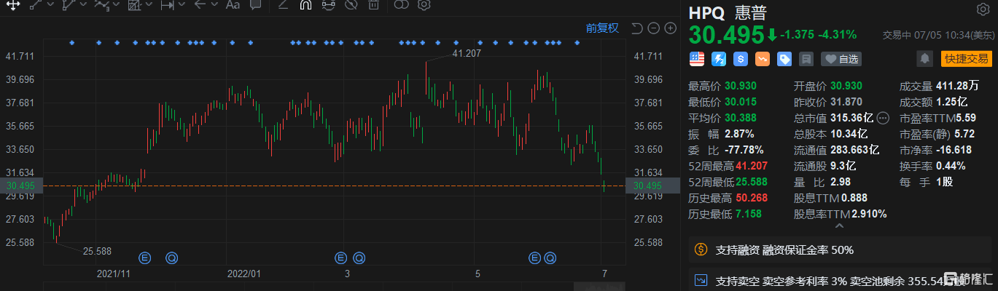Click the blue lightning level 2 icon
The width and height of the screenshot is (998, 291).
[718, 58]
